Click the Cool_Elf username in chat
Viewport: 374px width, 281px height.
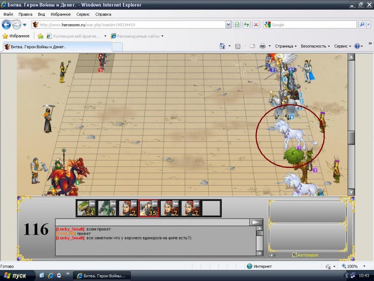[x=66, y=234]
